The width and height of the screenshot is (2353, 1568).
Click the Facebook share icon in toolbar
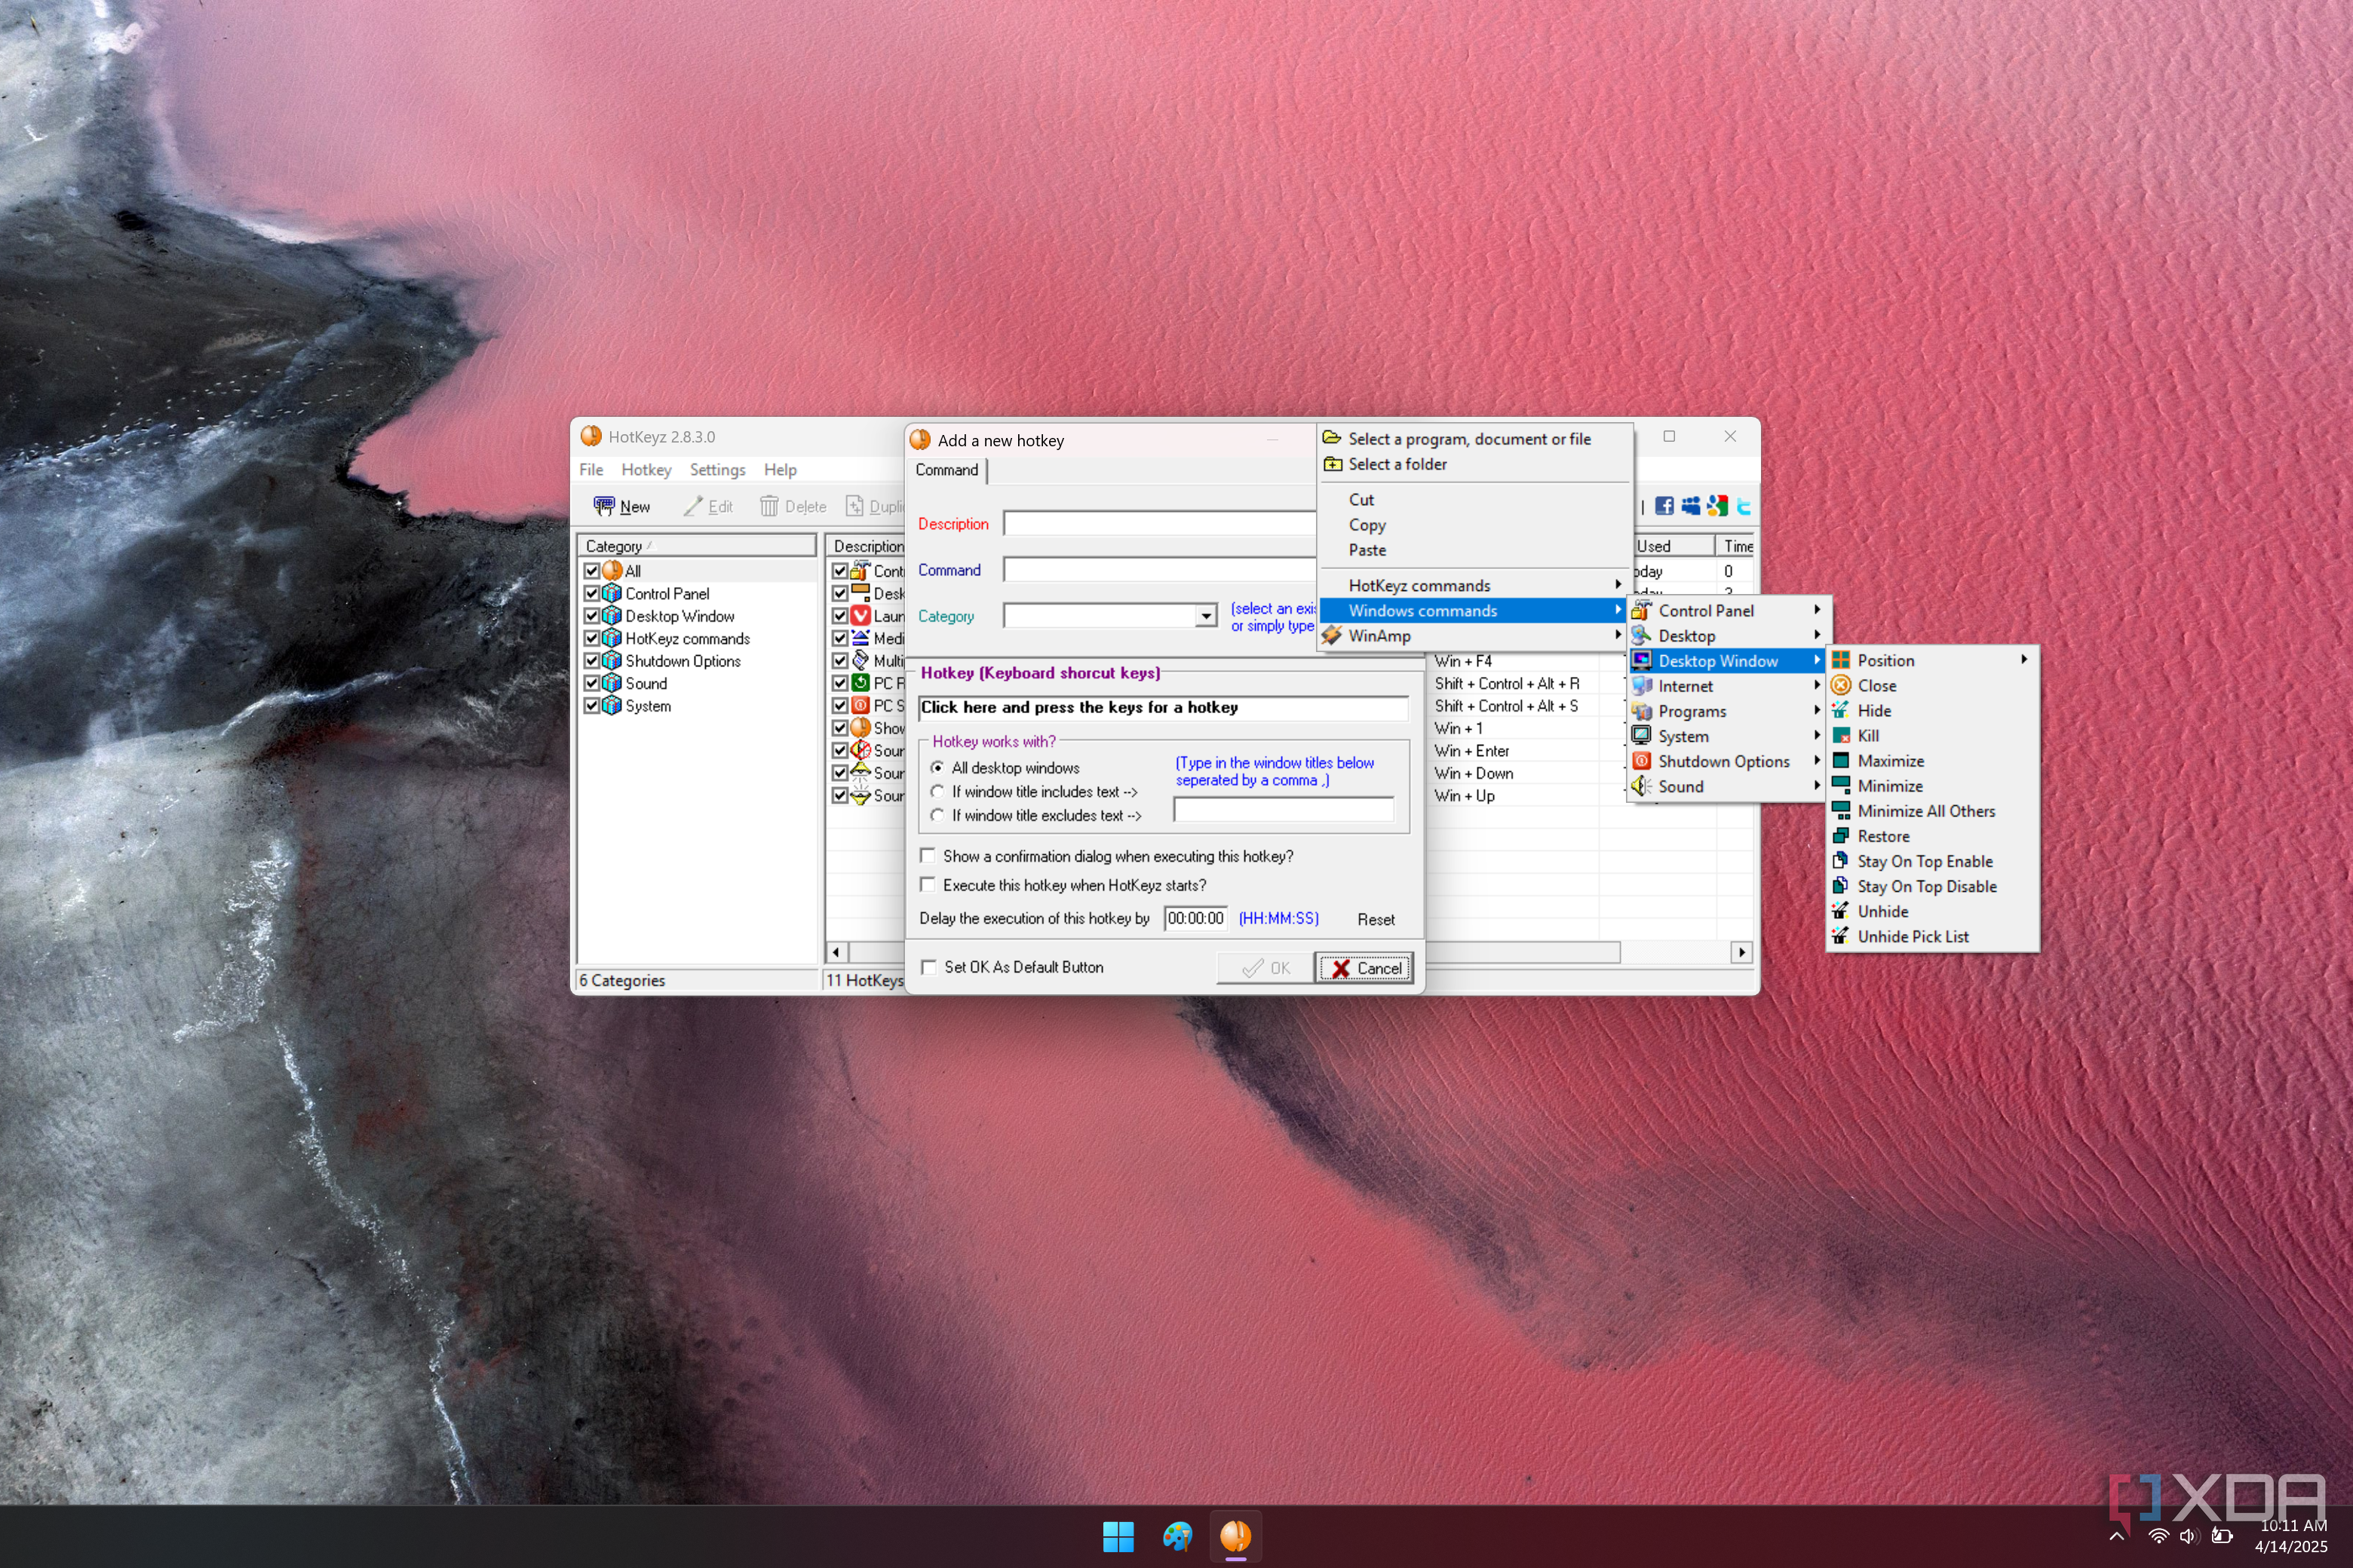tap(1664, 506)
